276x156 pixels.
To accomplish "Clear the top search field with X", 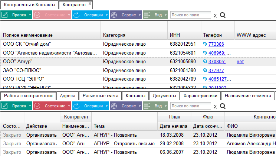I will point(215,16).
